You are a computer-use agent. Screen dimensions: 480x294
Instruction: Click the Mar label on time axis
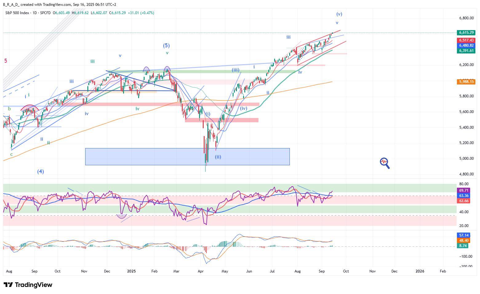[x=176, y=271]
